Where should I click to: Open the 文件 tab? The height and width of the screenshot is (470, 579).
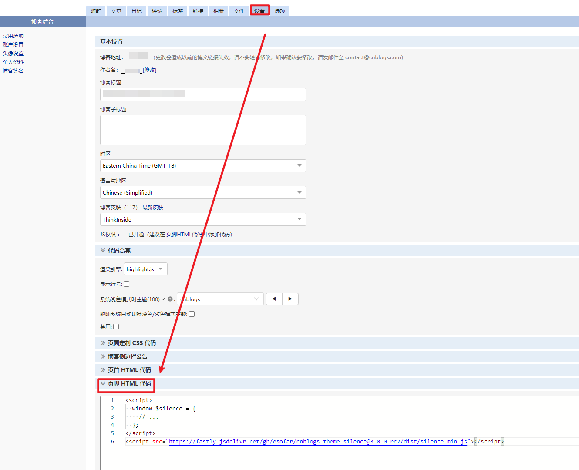click(x=239, y=11)
